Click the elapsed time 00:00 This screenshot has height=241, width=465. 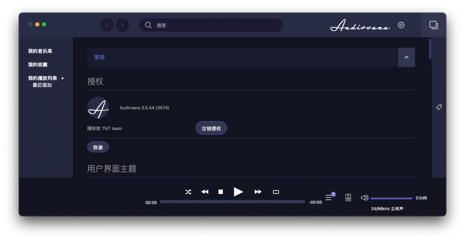pos(151,202)
